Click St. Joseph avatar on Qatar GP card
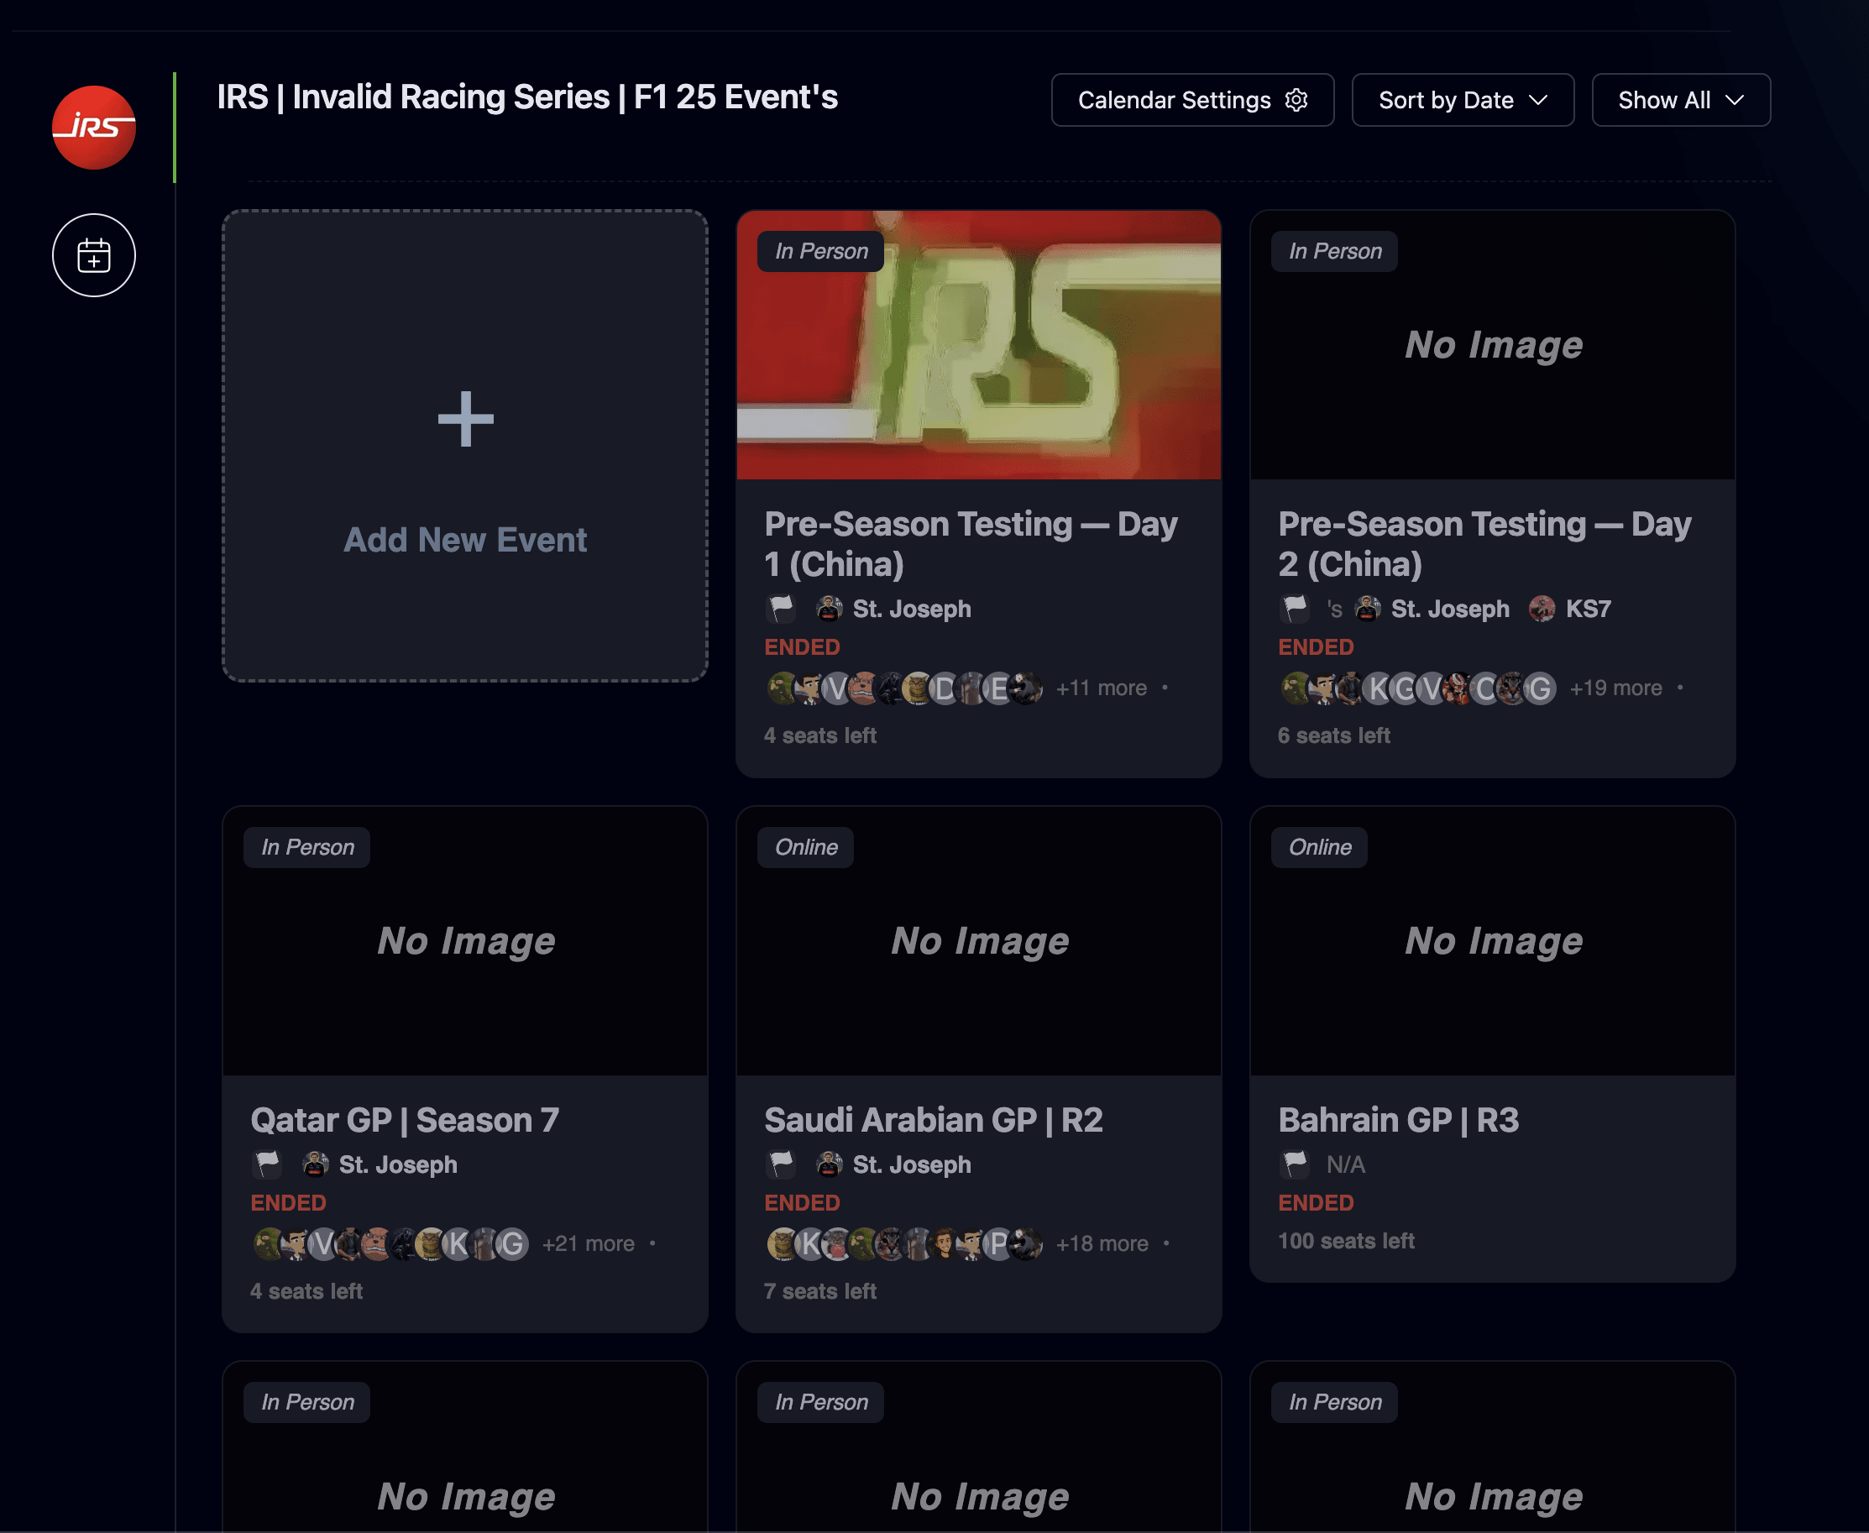 click(316, 1164)
